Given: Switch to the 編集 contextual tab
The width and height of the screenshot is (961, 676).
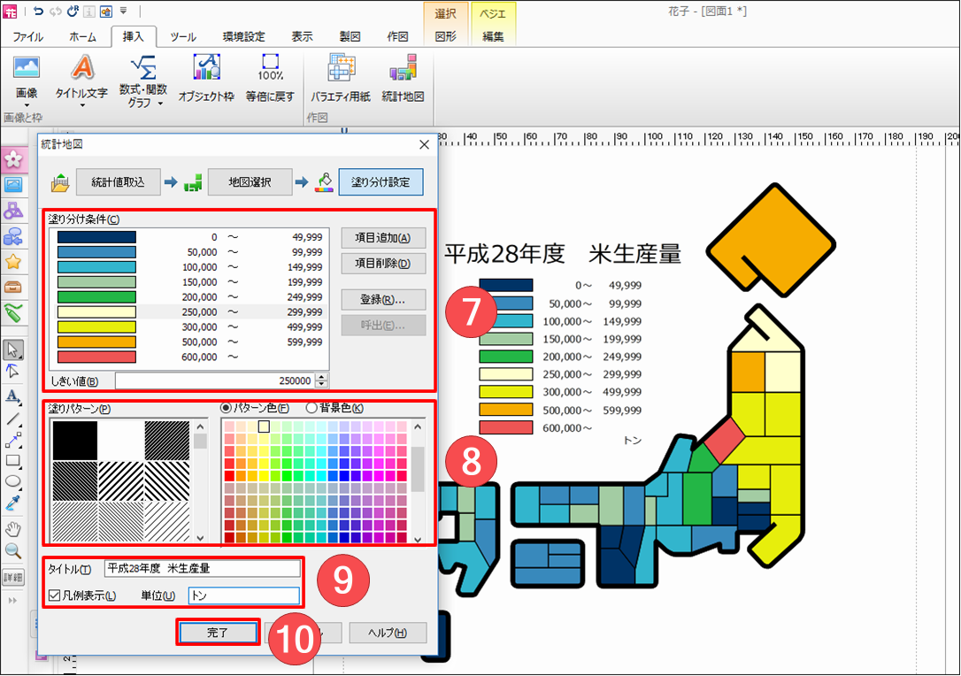Looking at the screenshot, I should click(494, 37).
